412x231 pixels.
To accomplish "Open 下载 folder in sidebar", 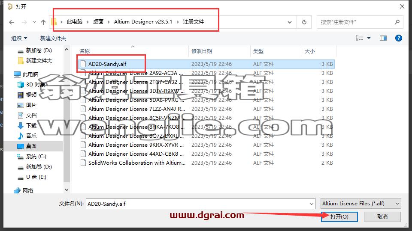I will pyautogui.click(x=27, y=126).
